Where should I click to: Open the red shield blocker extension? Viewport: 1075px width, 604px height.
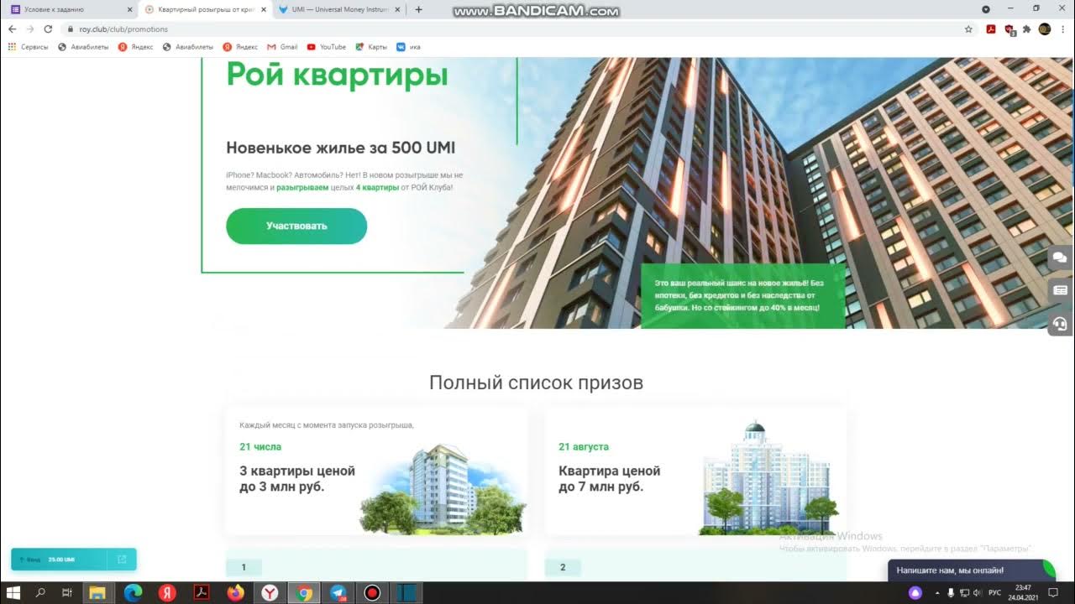[x=1009, y=29]
